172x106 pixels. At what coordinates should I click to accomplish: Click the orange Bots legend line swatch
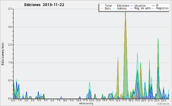tap(102, 8)
